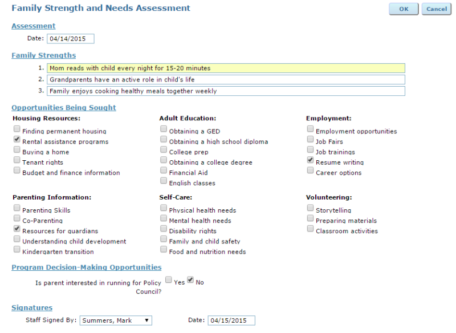Uncheck the Resume writing checkbox

coord(311,160)
